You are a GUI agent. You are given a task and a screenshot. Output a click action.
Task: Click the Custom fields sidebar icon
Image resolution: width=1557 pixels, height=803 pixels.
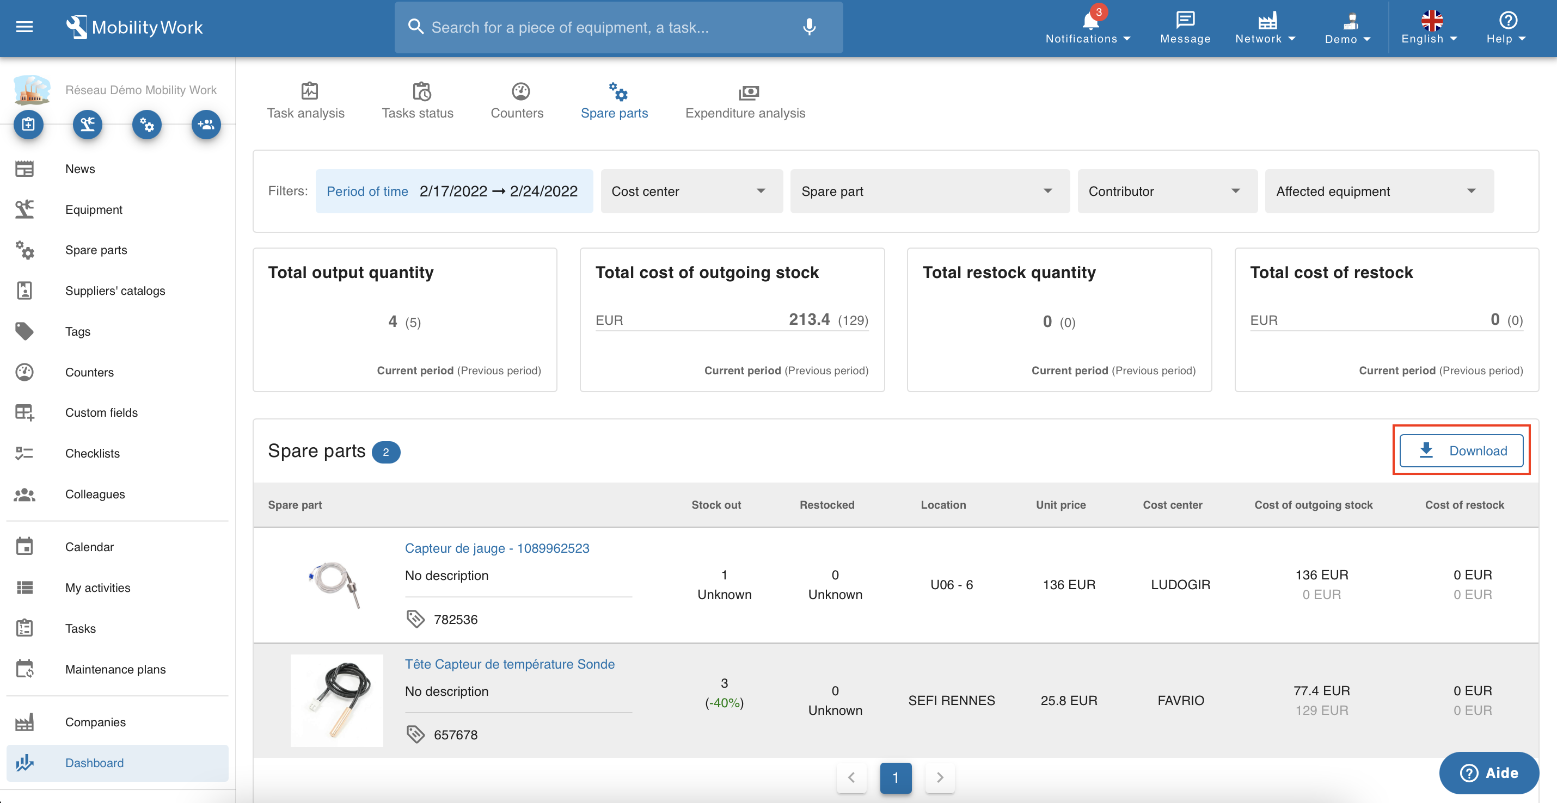click(24, 413)
